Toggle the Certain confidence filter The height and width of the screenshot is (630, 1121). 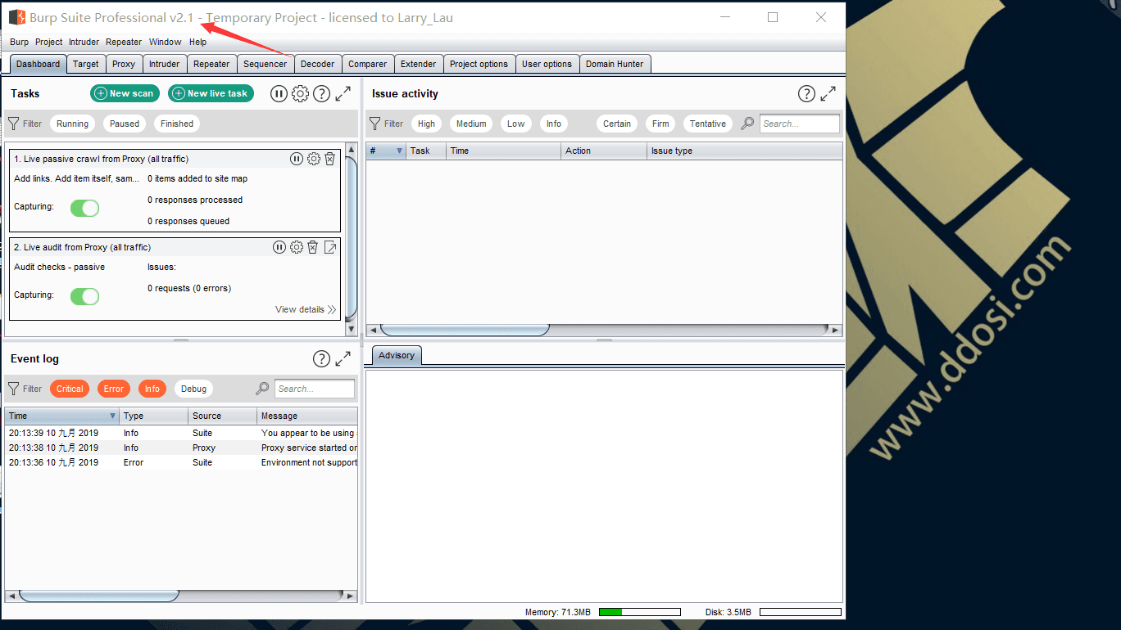coord(617,124)
